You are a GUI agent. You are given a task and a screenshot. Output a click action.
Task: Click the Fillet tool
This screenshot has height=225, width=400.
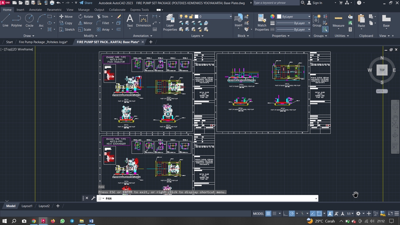coord(103,23)
